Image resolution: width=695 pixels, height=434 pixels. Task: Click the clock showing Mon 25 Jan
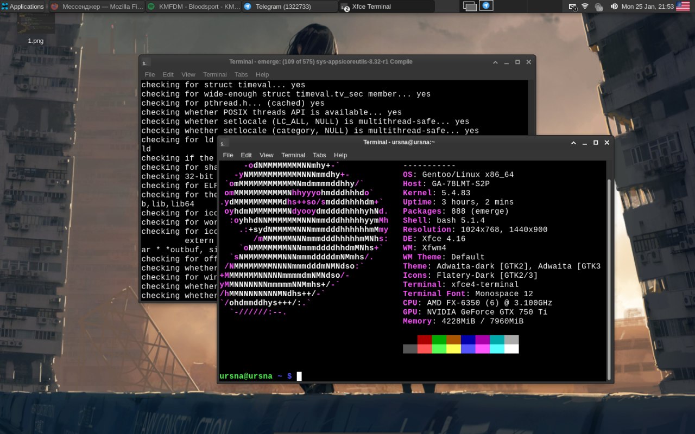point(647,7)
